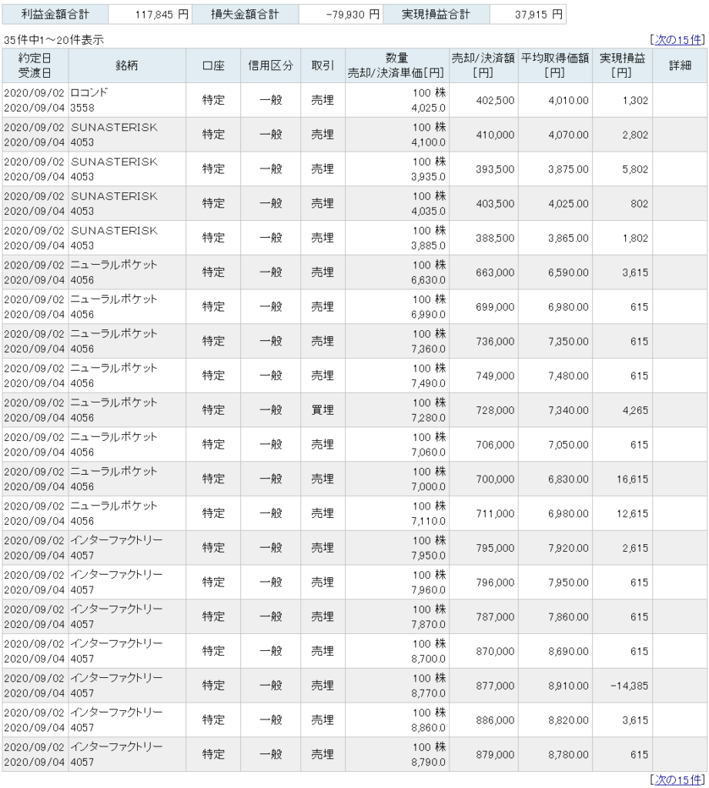Select the ロコンド 3558 stock name cell

pos(127,100)
